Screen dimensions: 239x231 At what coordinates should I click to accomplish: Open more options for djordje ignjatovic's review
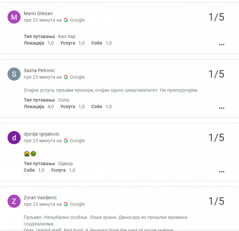coord(221,172)
